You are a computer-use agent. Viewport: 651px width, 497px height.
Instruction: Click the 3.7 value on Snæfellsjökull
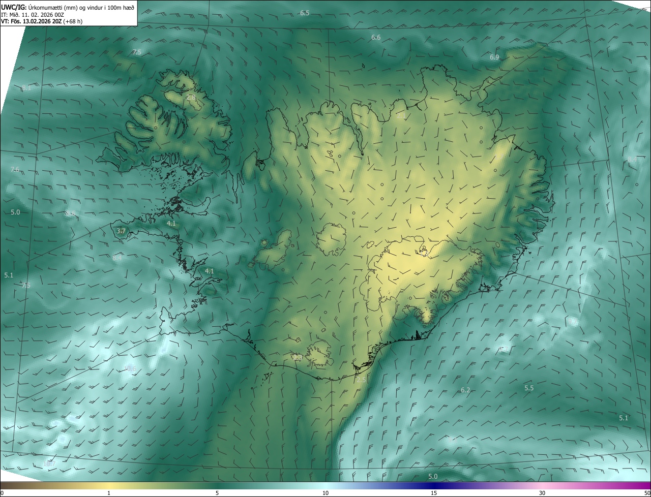pyautogui.click(x=121, y=231)
